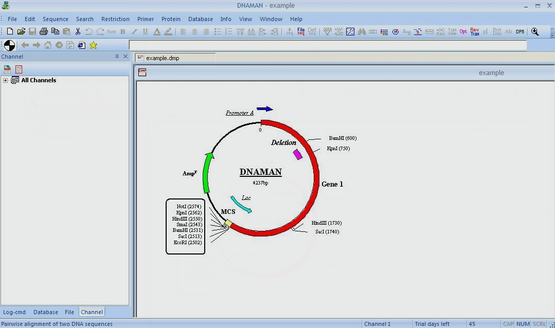
Task: Click the Stop loading icon
Action: pos(59,45)
